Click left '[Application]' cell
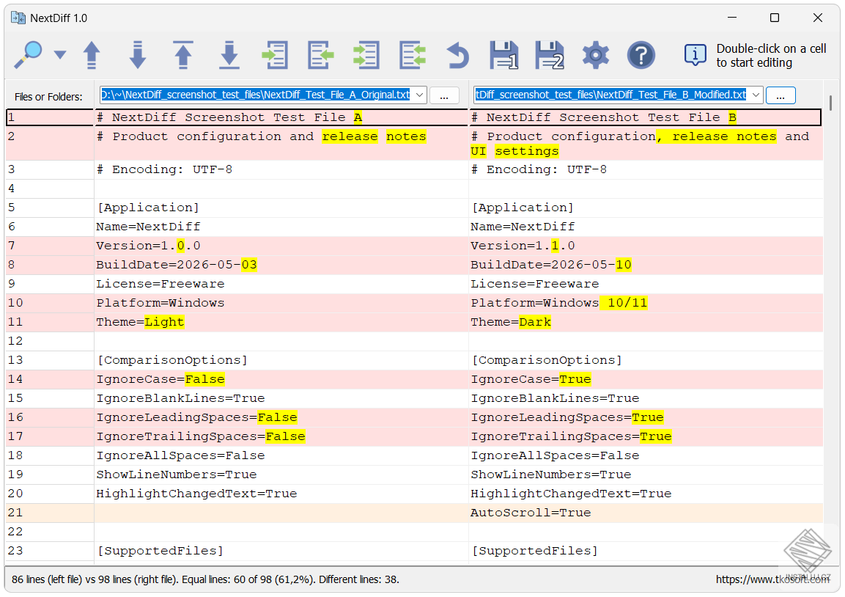 281,208
